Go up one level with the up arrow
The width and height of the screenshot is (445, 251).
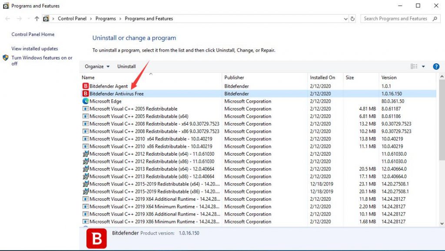[x=37, y=19]
